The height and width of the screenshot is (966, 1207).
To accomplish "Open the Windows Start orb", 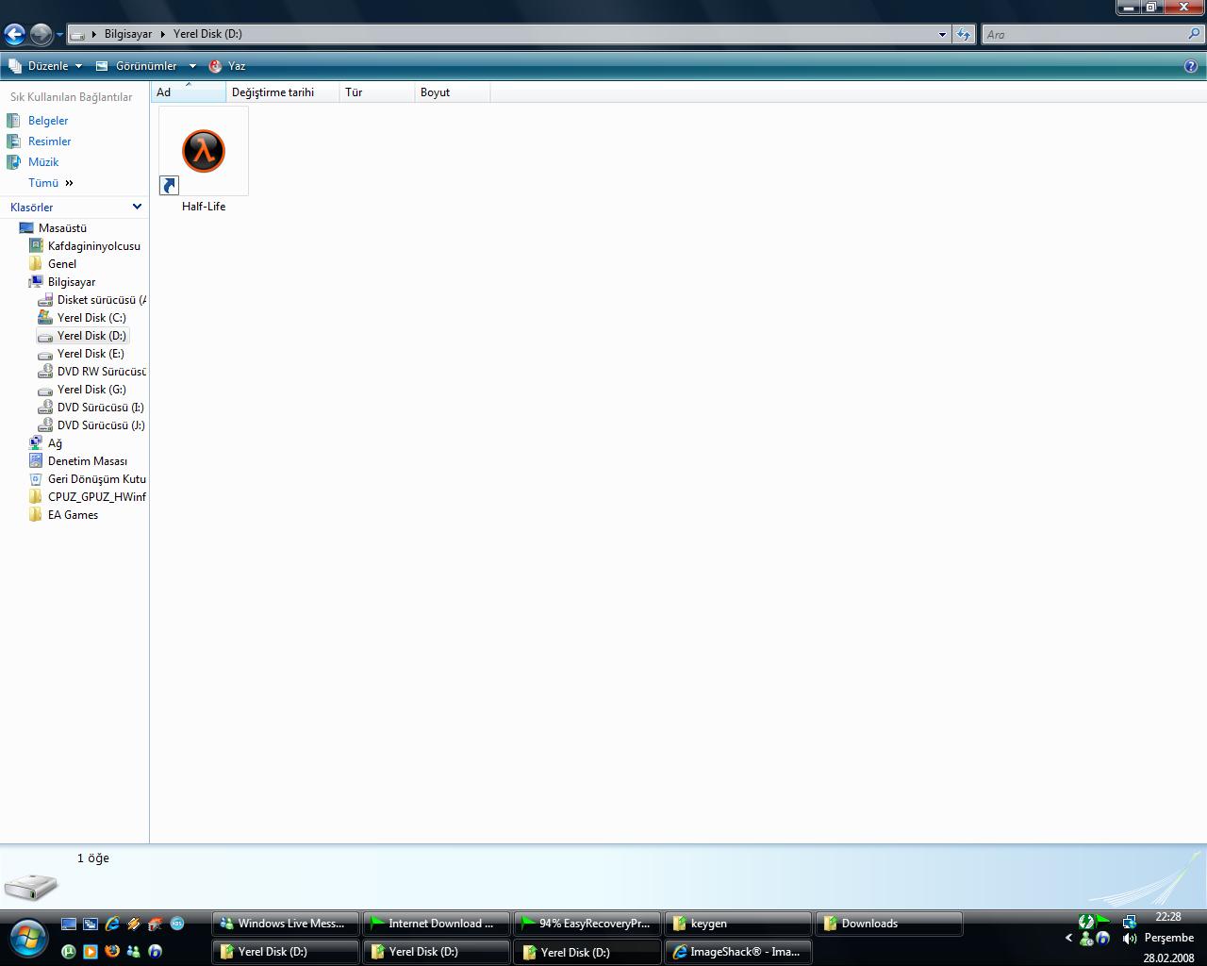I will [27, 938].
